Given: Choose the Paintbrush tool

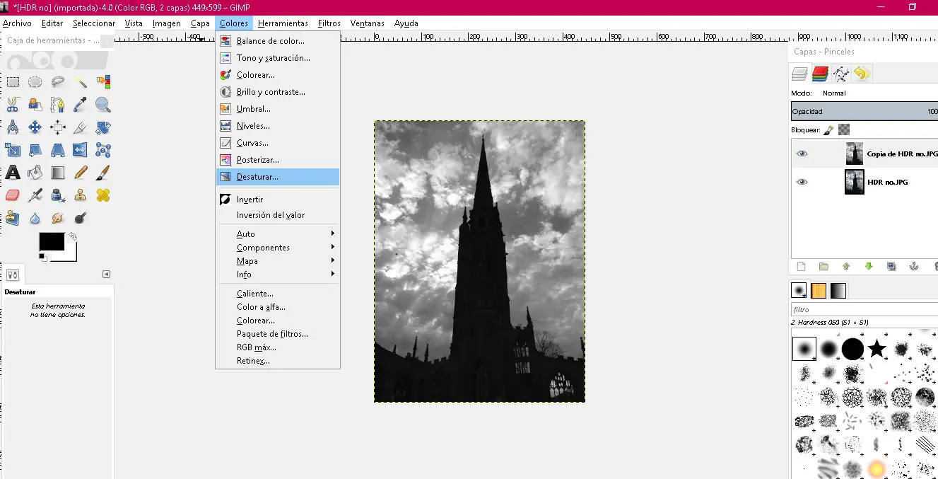Looking at the screenshot, I should pos(103,173).
